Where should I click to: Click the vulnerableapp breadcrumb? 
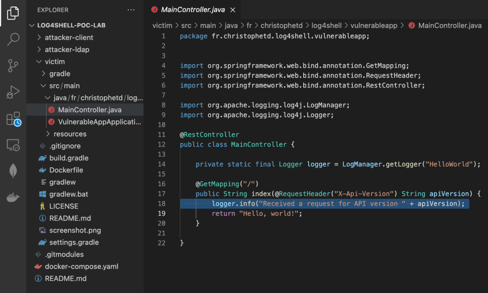374,25
